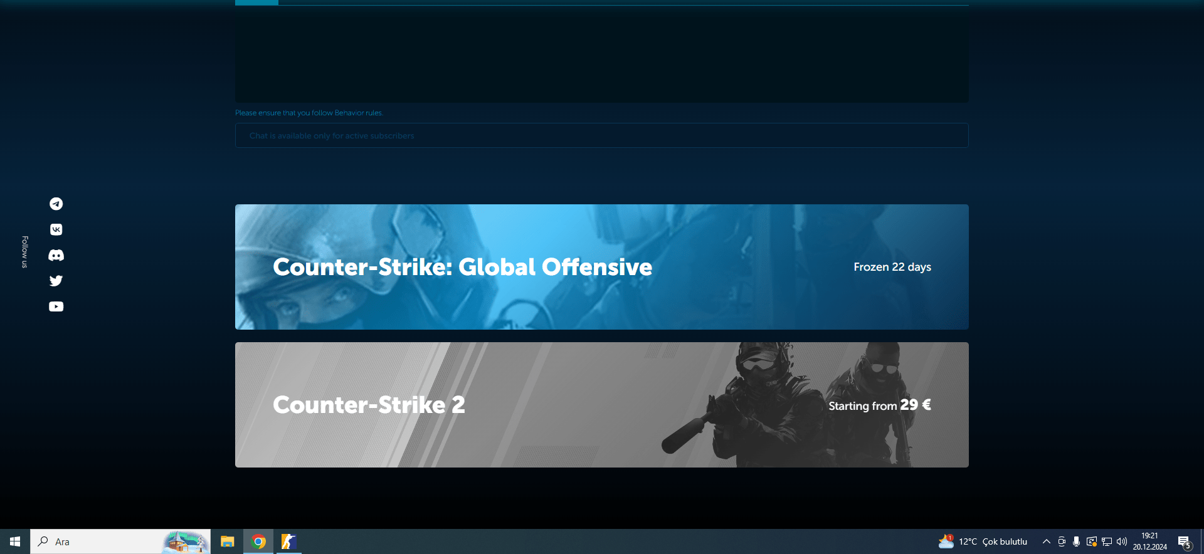Click the "Follow us" vertical label
The height and width of the screenshot is (554, 1204).
pyautogui.click(x=24, y=252)
